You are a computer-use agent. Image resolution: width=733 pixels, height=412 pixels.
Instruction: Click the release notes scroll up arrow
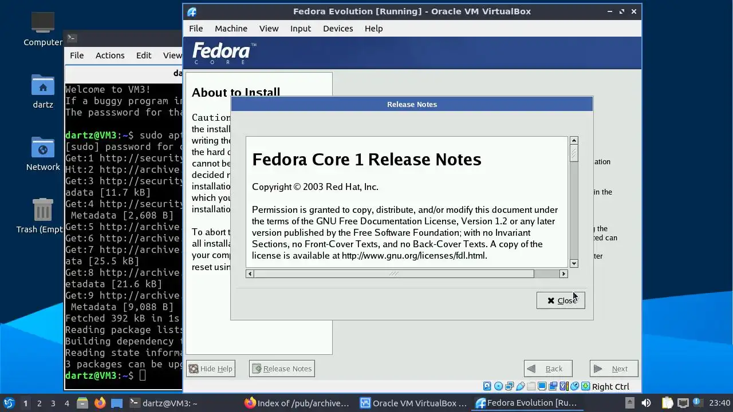click(574, 140)
